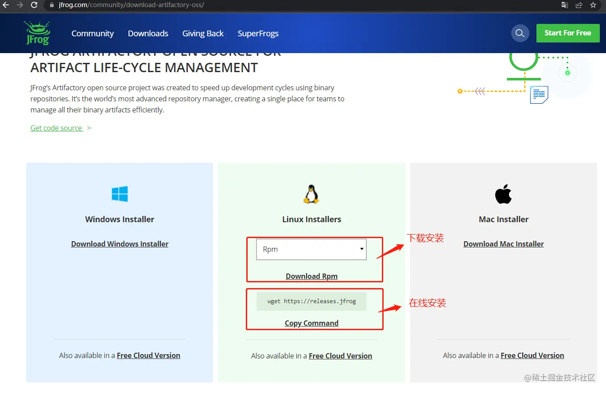Open the translate page icon

coord(565,5)
